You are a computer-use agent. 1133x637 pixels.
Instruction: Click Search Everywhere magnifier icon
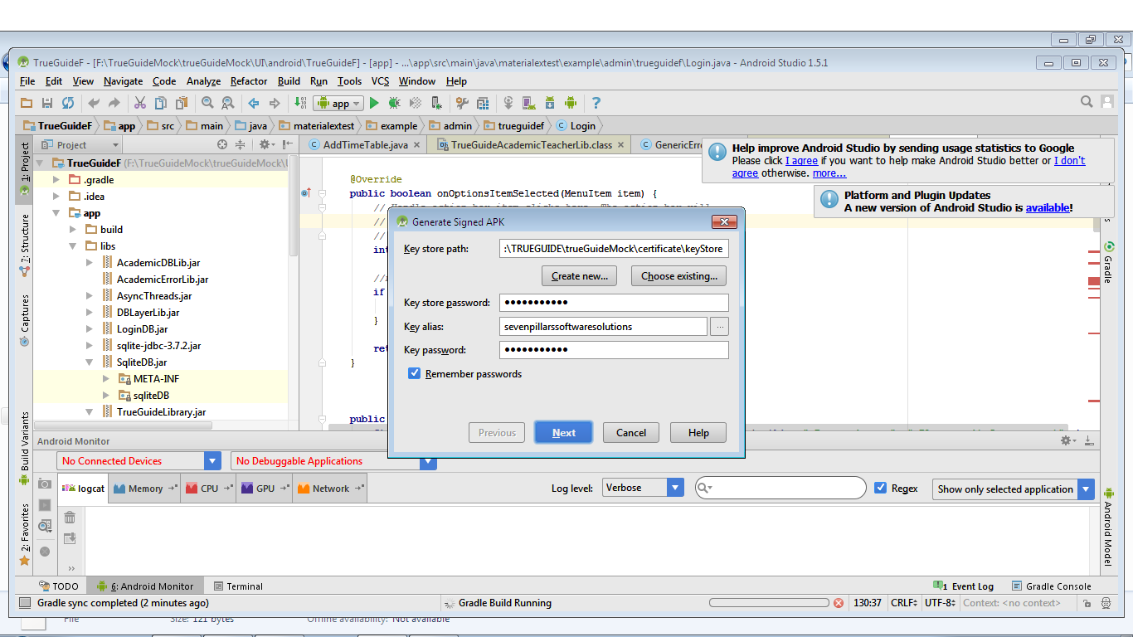coord(1087,102)
